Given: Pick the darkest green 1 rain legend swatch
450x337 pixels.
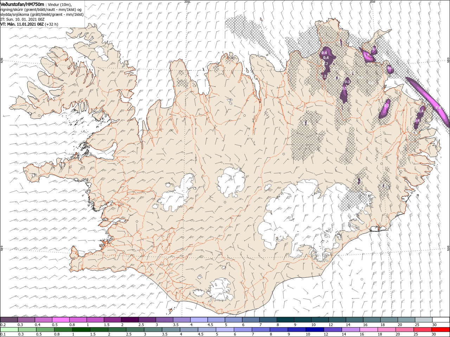Looking at the screenshot, I should tap(81, 330).
